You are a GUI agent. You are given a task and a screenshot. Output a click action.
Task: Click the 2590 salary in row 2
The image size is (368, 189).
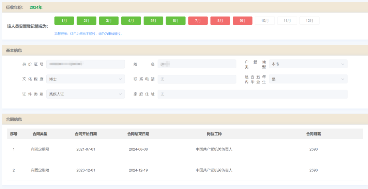(x=313, y=170)
